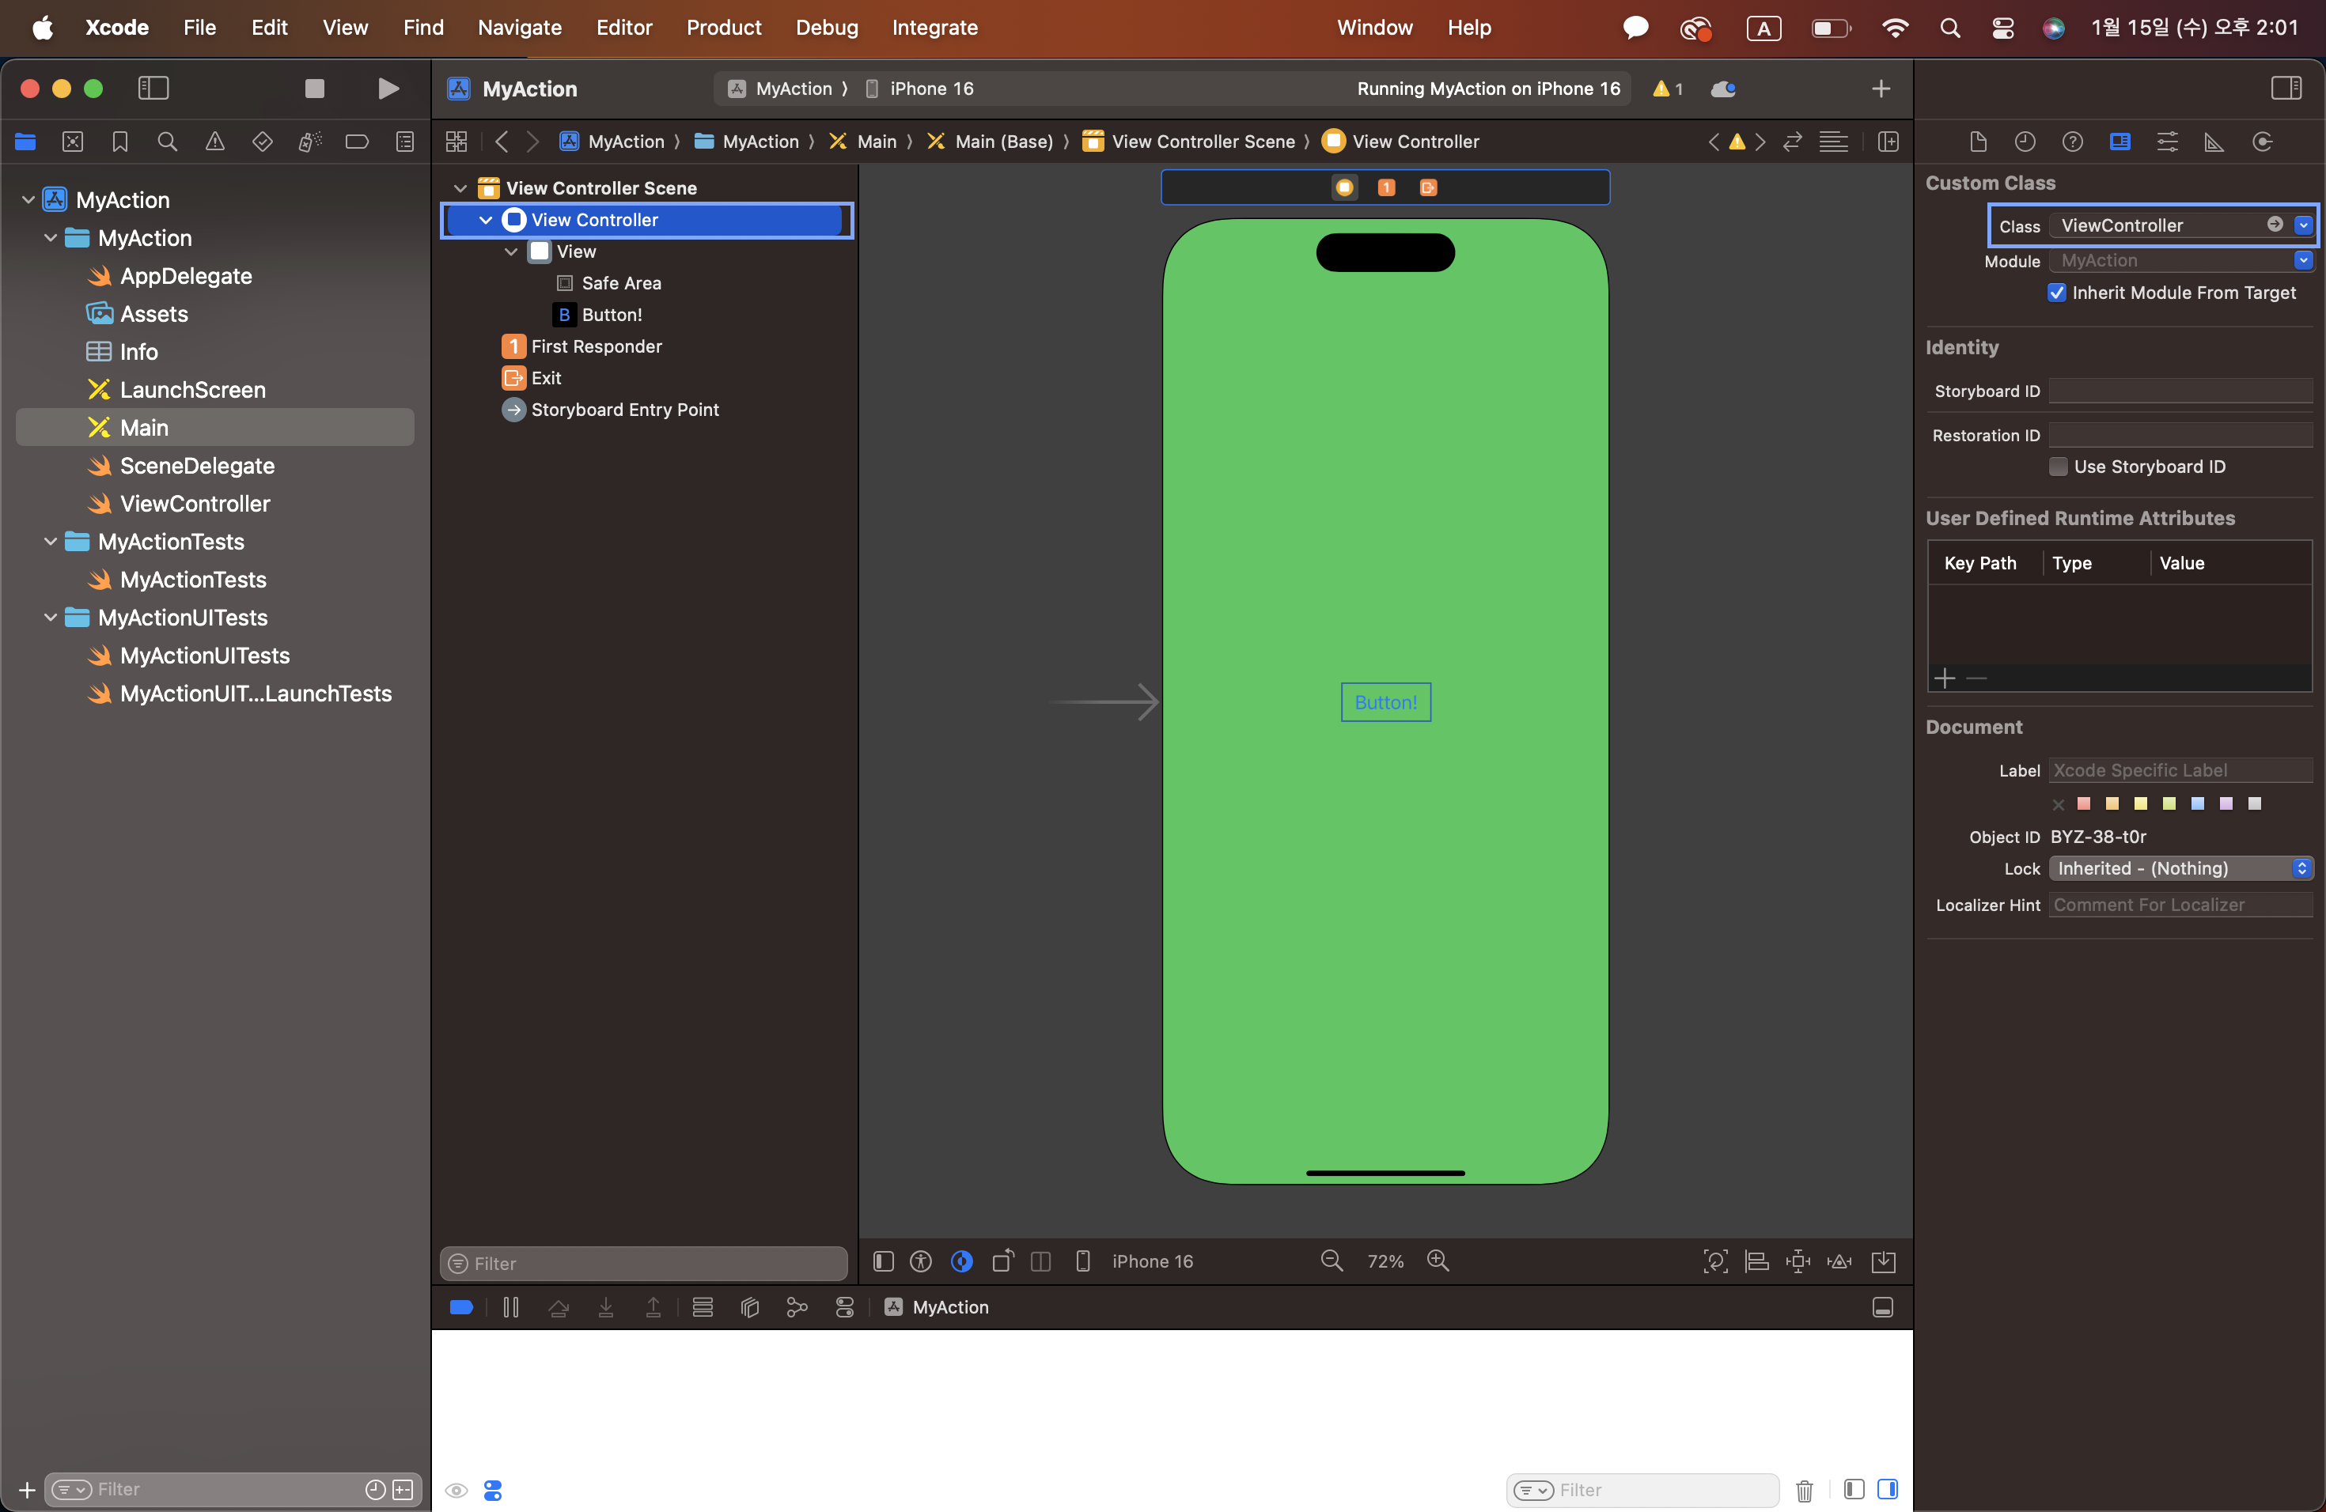Open Debug View Hierarchy button

pyautogui.click(x=749, y=1307)
